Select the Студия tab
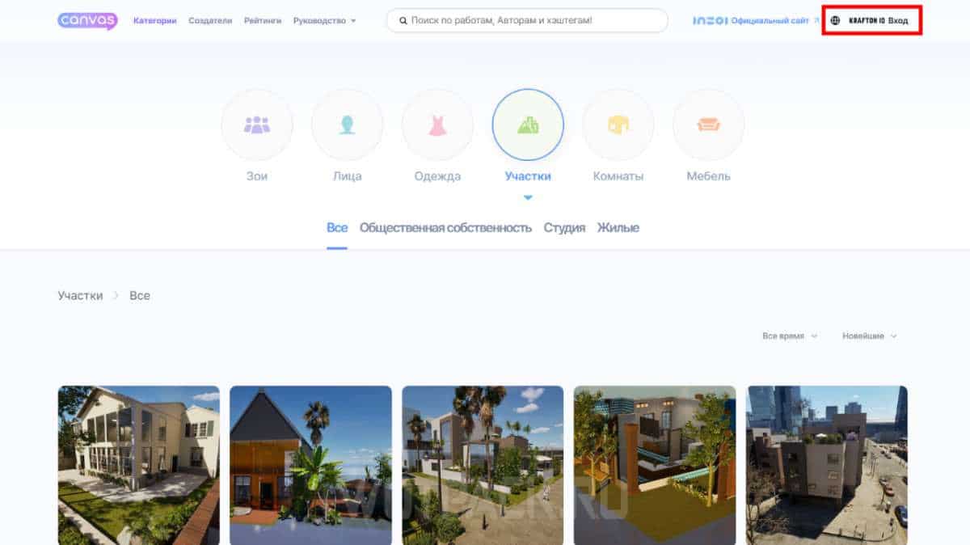This screenshot has width=970, height=545. 564,228
